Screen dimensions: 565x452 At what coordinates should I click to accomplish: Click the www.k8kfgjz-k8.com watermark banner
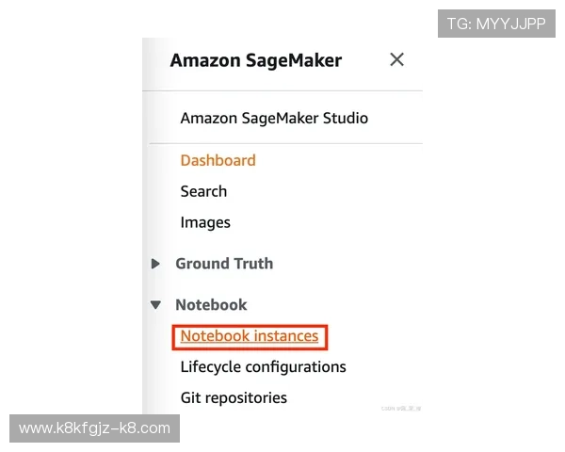(x=94, y=428)
